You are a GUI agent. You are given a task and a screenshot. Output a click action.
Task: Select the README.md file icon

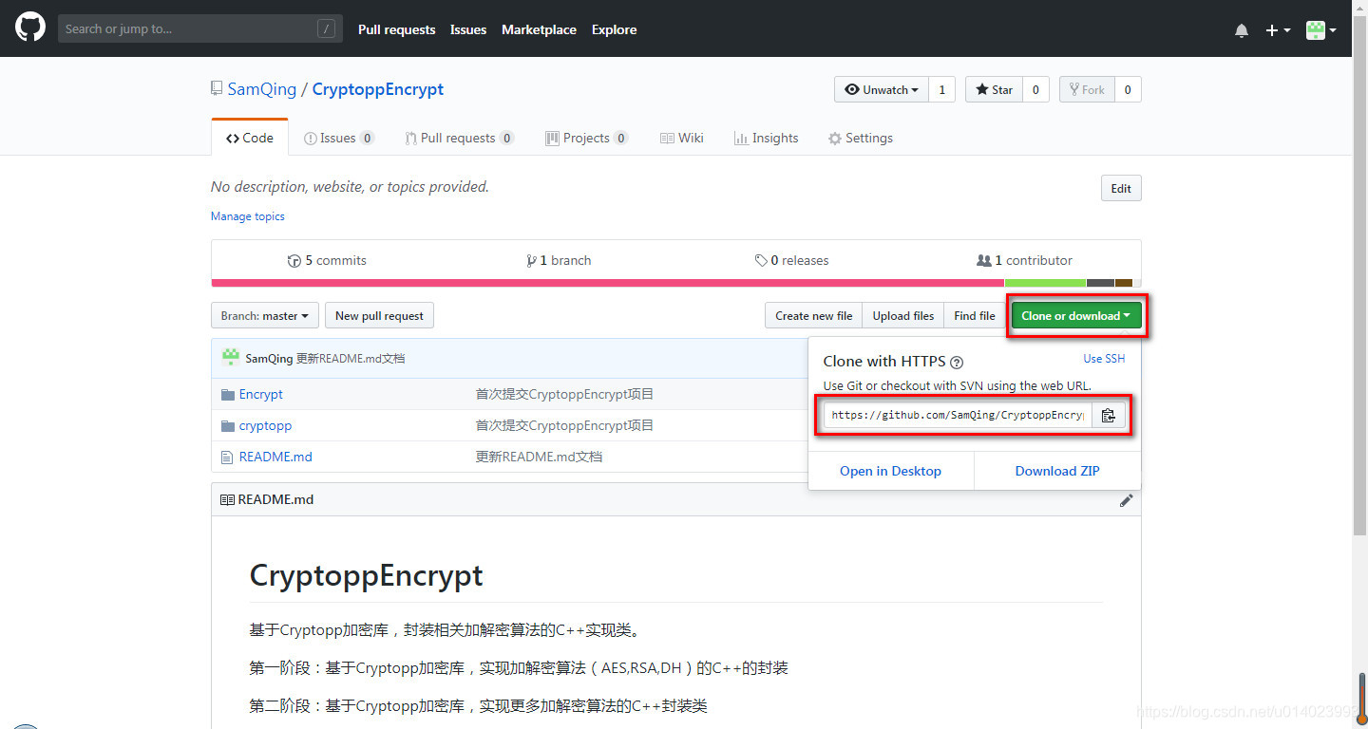(x=227, y=457)
